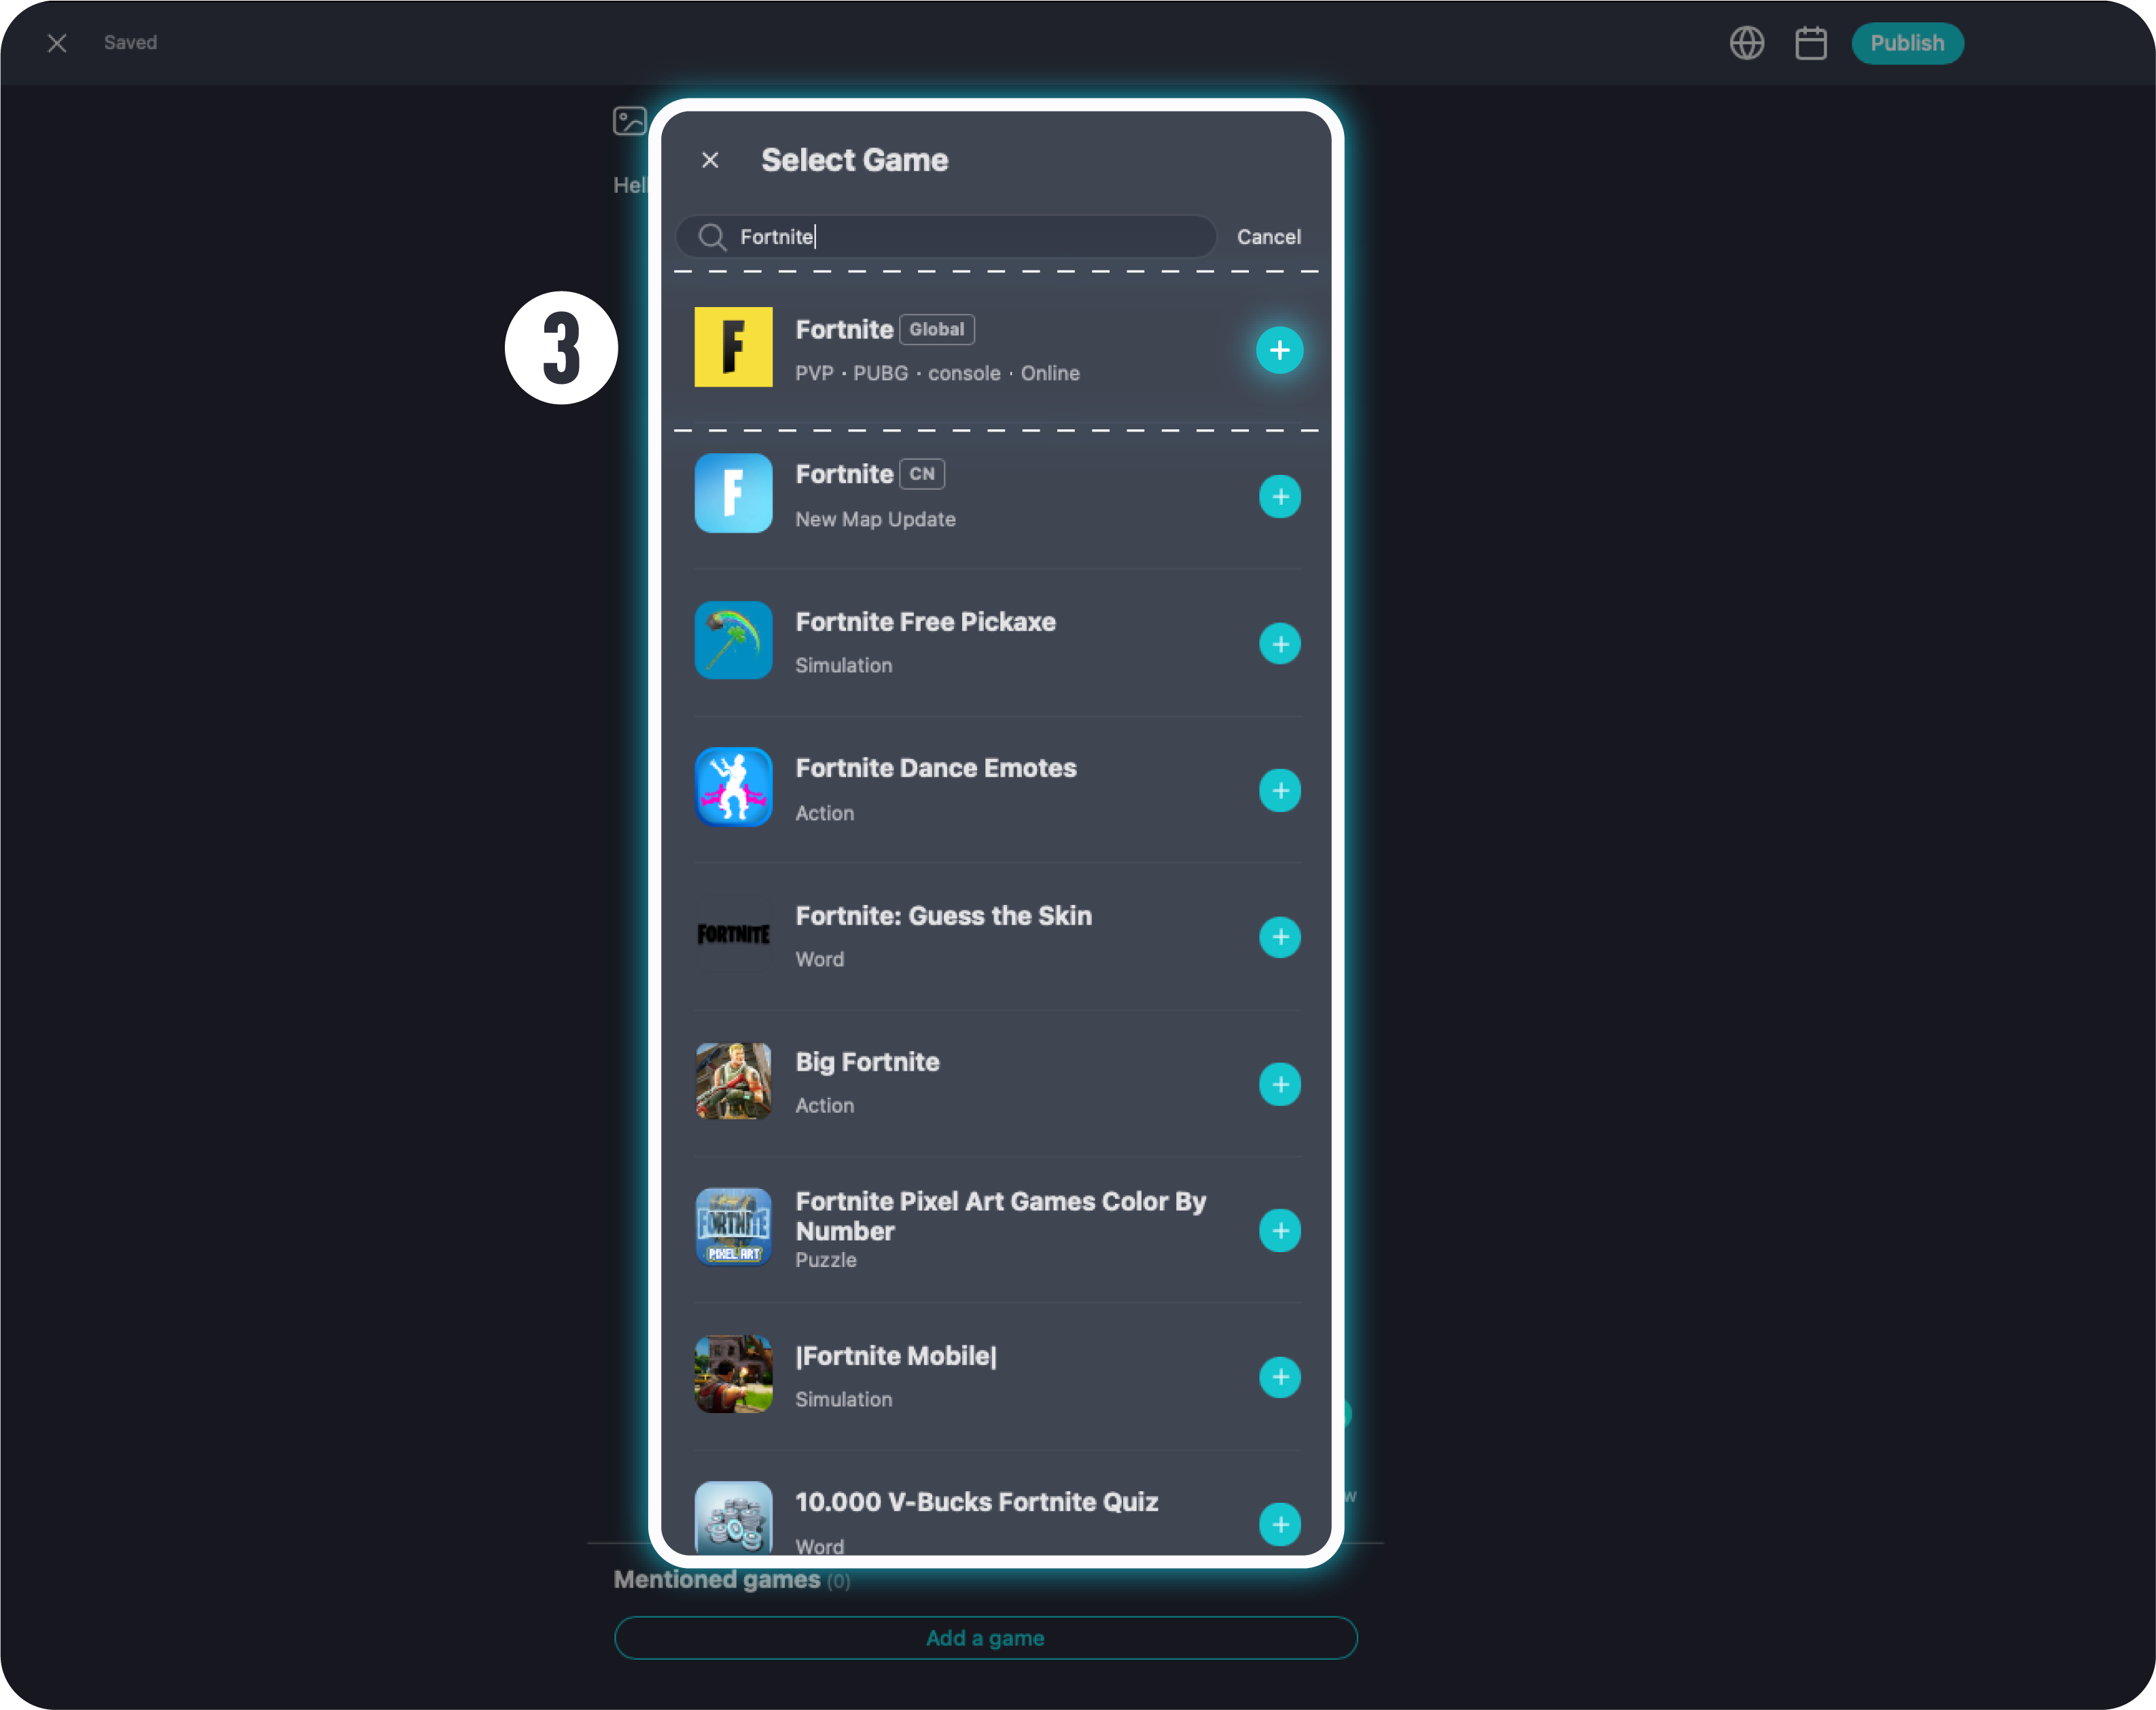The width and height of the screenshot is (2156, 1710).
Task: Click 'Word' genre under Guess the Skin
Action: 819,959
